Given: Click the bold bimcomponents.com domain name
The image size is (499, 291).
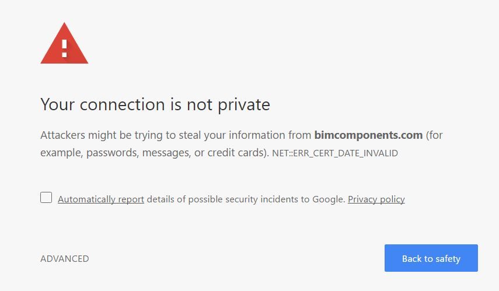Looking at the screenshot, I should pos(368,135).
